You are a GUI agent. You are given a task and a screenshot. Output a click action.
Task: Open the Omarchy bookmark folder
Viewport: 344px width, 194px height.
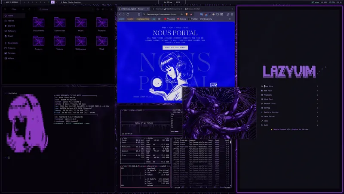(206, 19)
